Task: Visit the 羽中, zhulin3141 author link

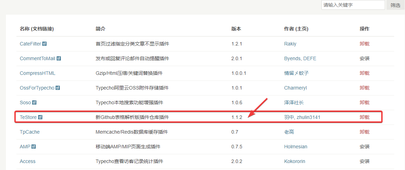Action: coord(302,117)
